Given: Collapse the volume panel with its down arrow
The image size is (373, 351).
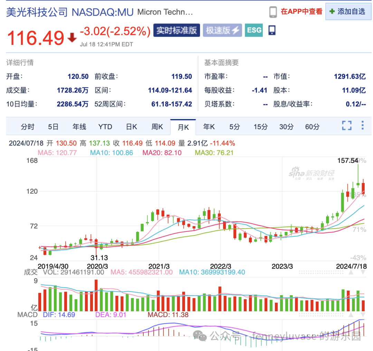Looking at the screenshot, I should click(363, 272).
